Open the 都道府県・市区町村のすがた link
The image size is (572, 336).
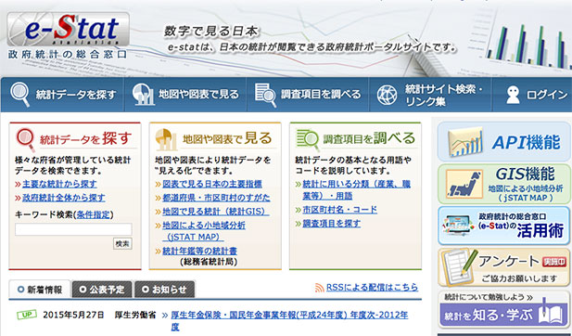(216, 198)
